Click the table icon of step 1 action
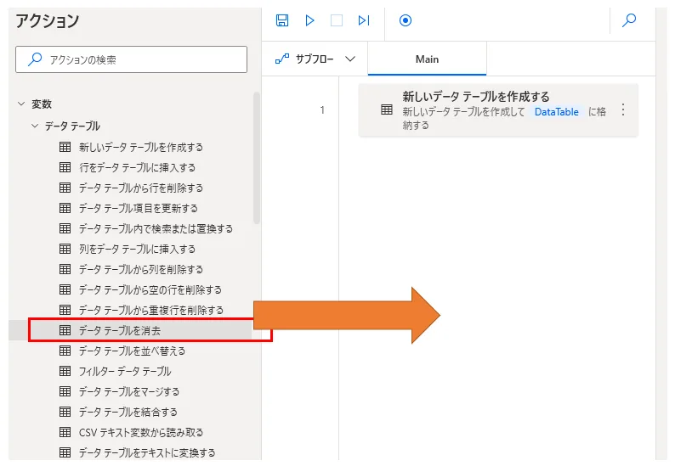This screenshot has width=675, height=466. tap(386, 109)
